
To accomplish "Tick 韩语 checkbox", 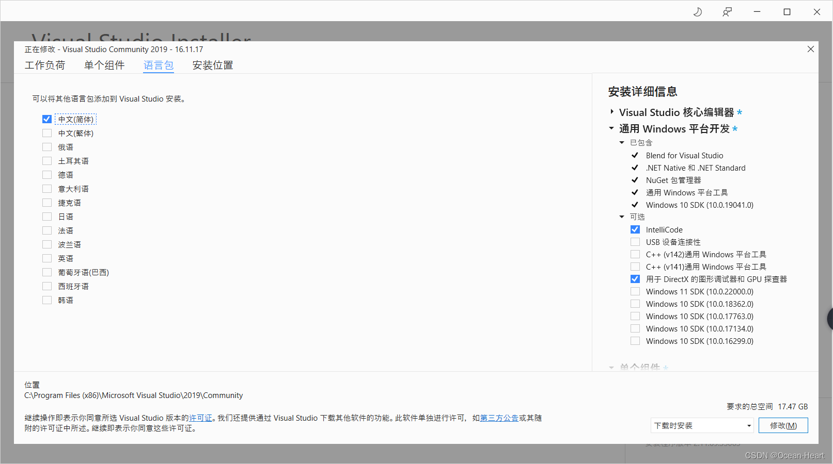I will point(47,300).
